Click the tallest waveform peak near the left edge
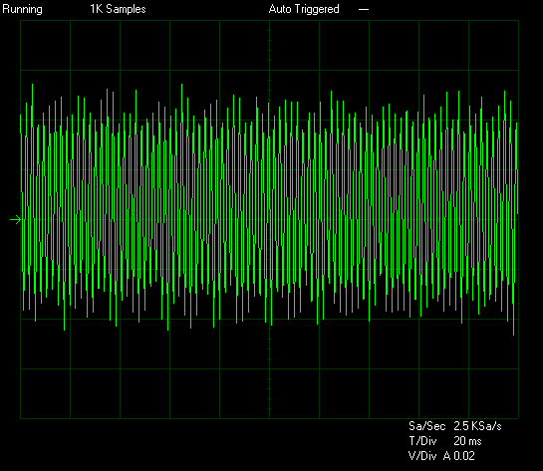The width and height of the screenshot is (543, 471). 32,86
